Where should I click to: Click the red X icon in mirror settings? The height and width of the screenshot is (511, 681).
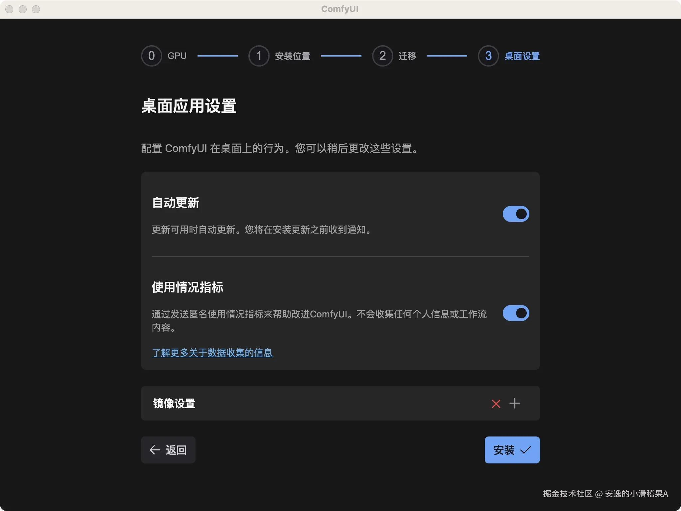pos(496,404)
